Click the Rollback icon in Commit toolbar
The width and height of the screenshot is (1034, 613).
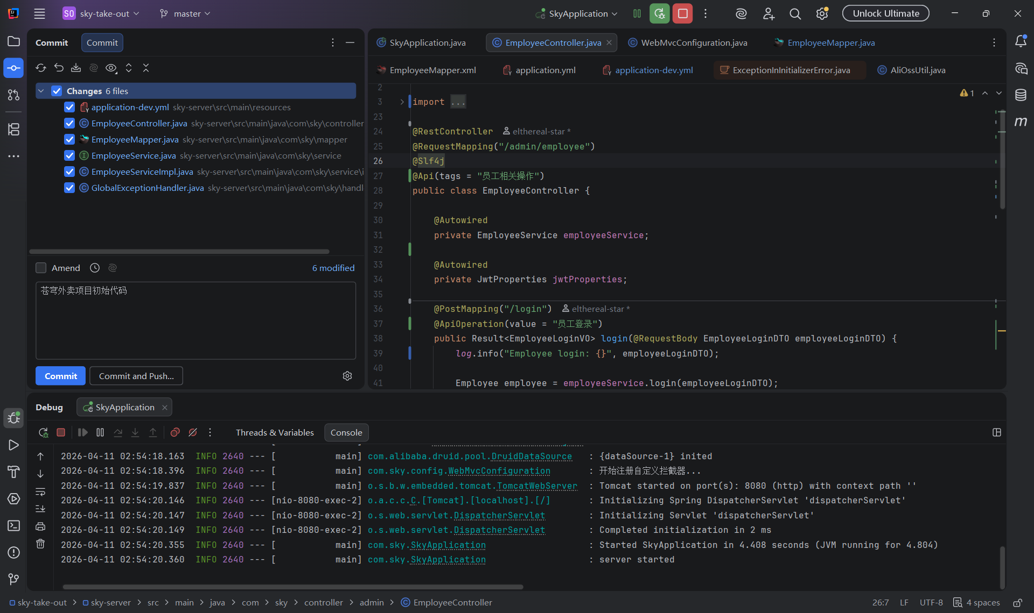pos(59,68)
